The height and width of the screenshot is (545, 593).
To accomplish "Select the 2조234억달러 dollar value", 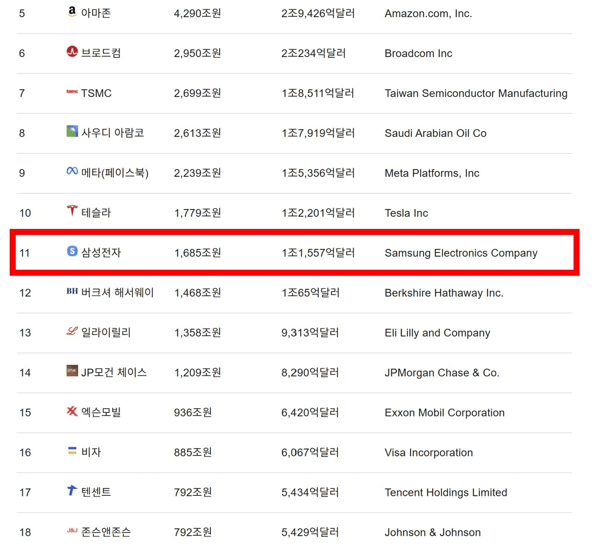I will click(x=313, y=53).
